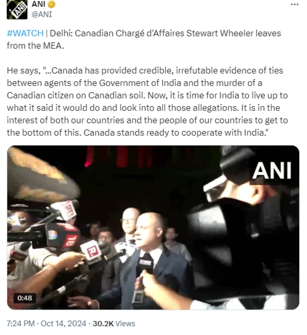This screenshot has height=335, width=307.
Task: Click the ANI display name
Action: coord(38,4)
